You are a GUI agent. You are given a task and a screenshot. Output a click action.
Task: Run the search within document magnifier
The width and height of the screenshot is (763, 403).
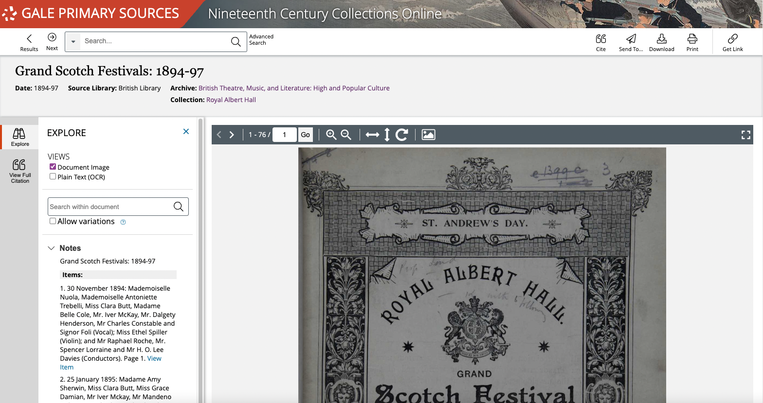point(179,207)
